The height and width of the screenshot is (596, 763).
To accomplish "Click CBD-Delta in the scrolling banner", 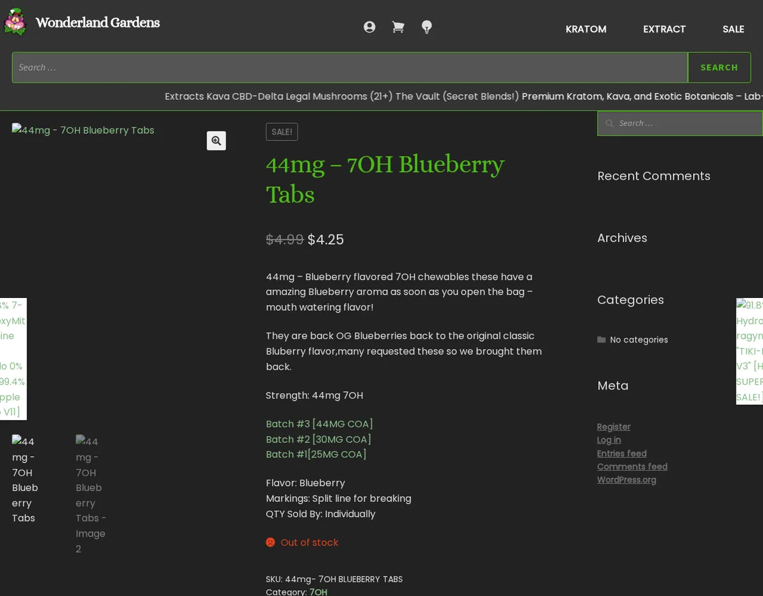I will (x=258, y=97).
